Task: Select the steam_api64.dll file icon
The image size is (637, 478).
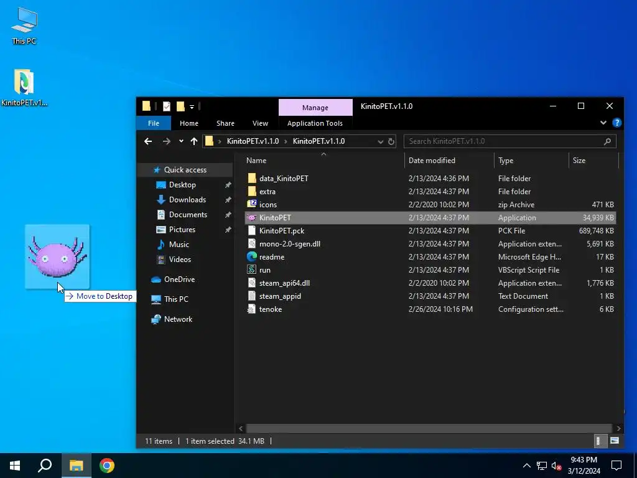Action: point(252,283)
